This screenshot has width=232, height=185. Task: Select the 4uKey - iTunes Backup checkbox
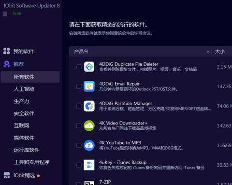click(79, 165)
